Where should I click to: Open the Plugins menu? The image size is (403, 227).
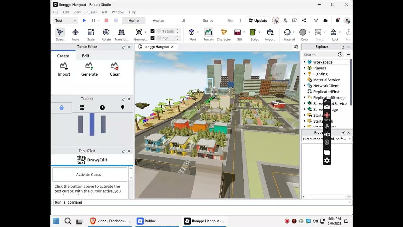click(x=91, y=12)
